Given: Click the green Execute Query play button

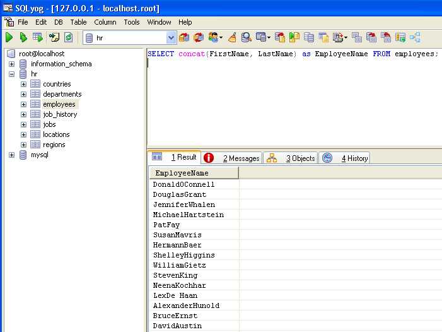Looking at the screenshot, I should click(x=9, y=38).
